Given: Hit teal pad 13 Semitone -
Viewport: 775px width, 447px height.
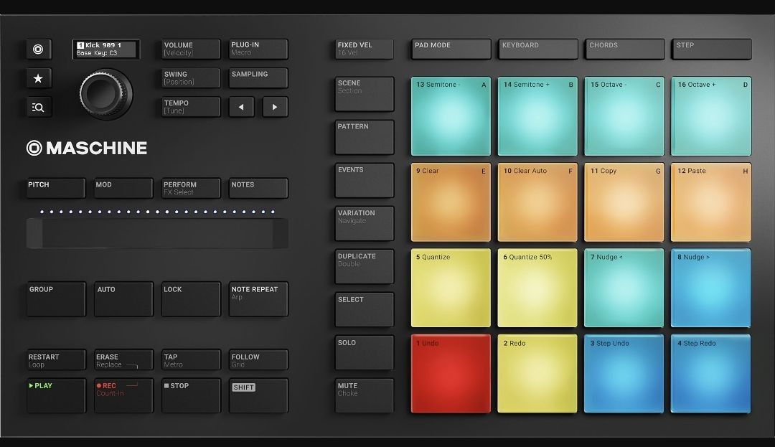Looking at the screenshot, I should (x=451, y=116).
